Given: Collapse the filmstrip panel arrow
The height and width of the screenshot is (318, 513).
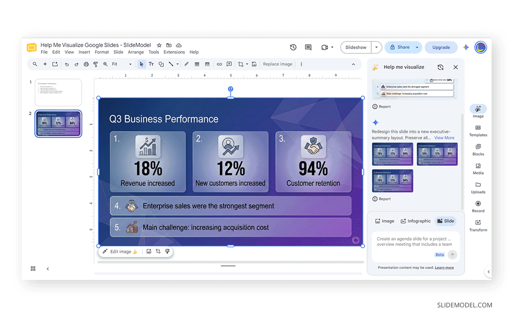Looking at the screenshot, I should click(x=47, y=269).
